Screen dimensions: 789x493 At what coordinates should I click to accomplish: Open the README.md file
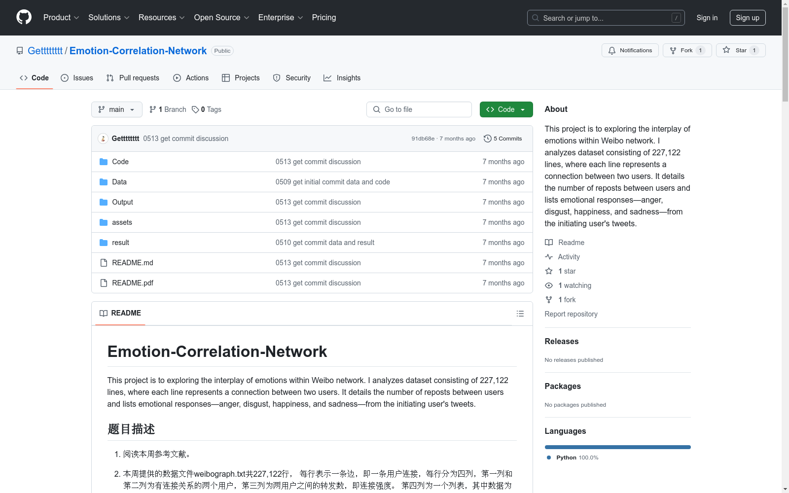(x=133, y=263)
